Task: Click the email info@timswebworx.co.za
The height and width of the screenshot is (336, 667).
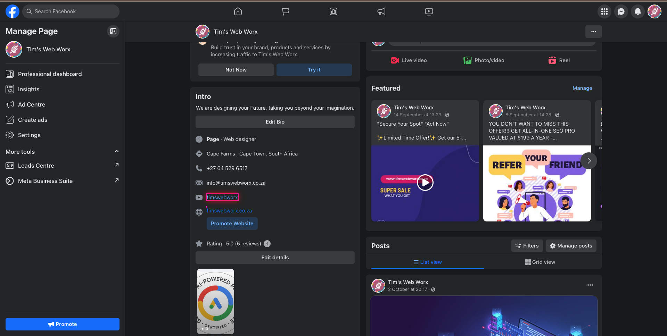Action: pyautogui.click(x=236, y=183)
